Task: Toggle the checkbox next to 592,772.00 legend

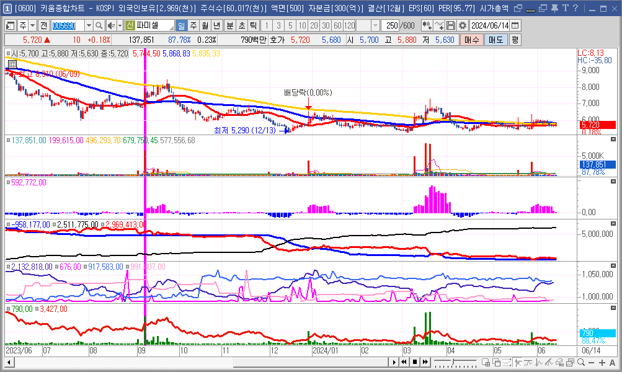Action: point(8,182)
